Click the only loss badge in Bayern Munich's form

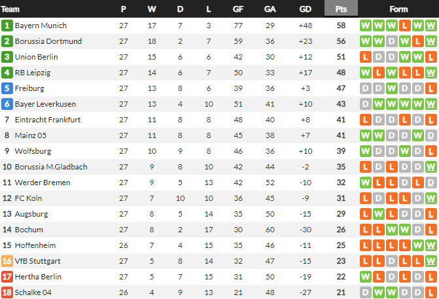click(x=404, y=26)
